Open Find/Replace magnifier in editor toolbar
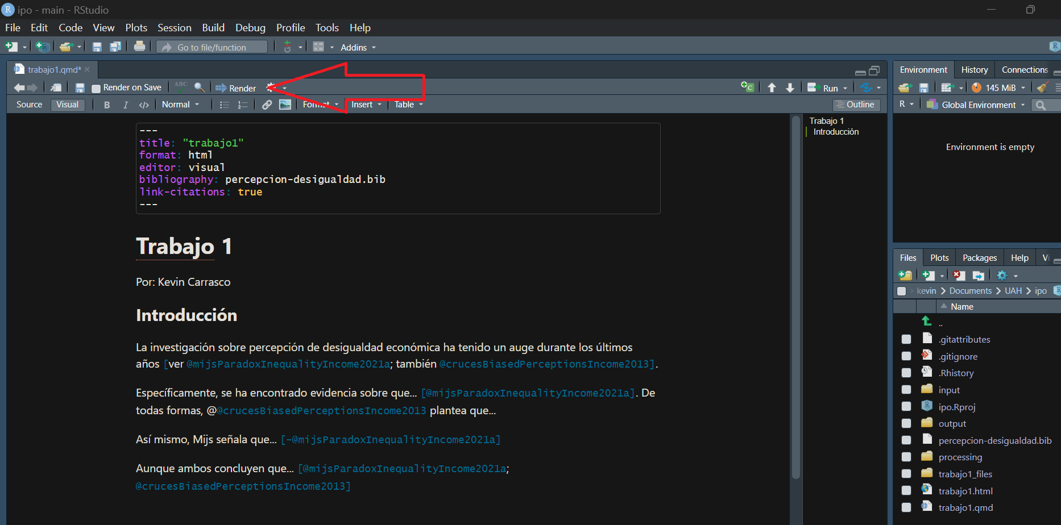The height and width of the screenshot is (525, 1061). [200, 88]
